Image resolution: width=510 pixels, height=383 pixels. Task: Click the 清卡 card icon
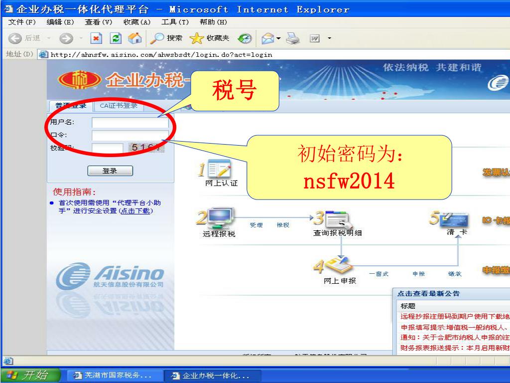(x=454, y=219)
